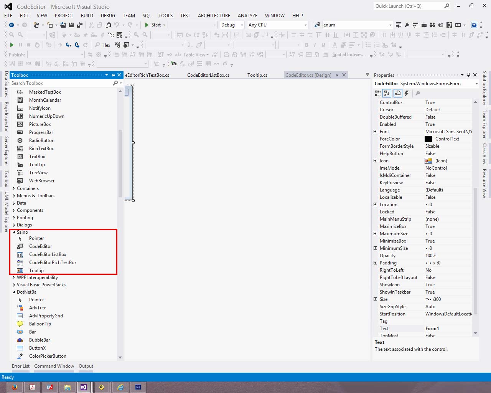Viewport: 491px width, 393px height.
Task: Open Photoshop from the Windows taskbar
Action: coord(138,387)
